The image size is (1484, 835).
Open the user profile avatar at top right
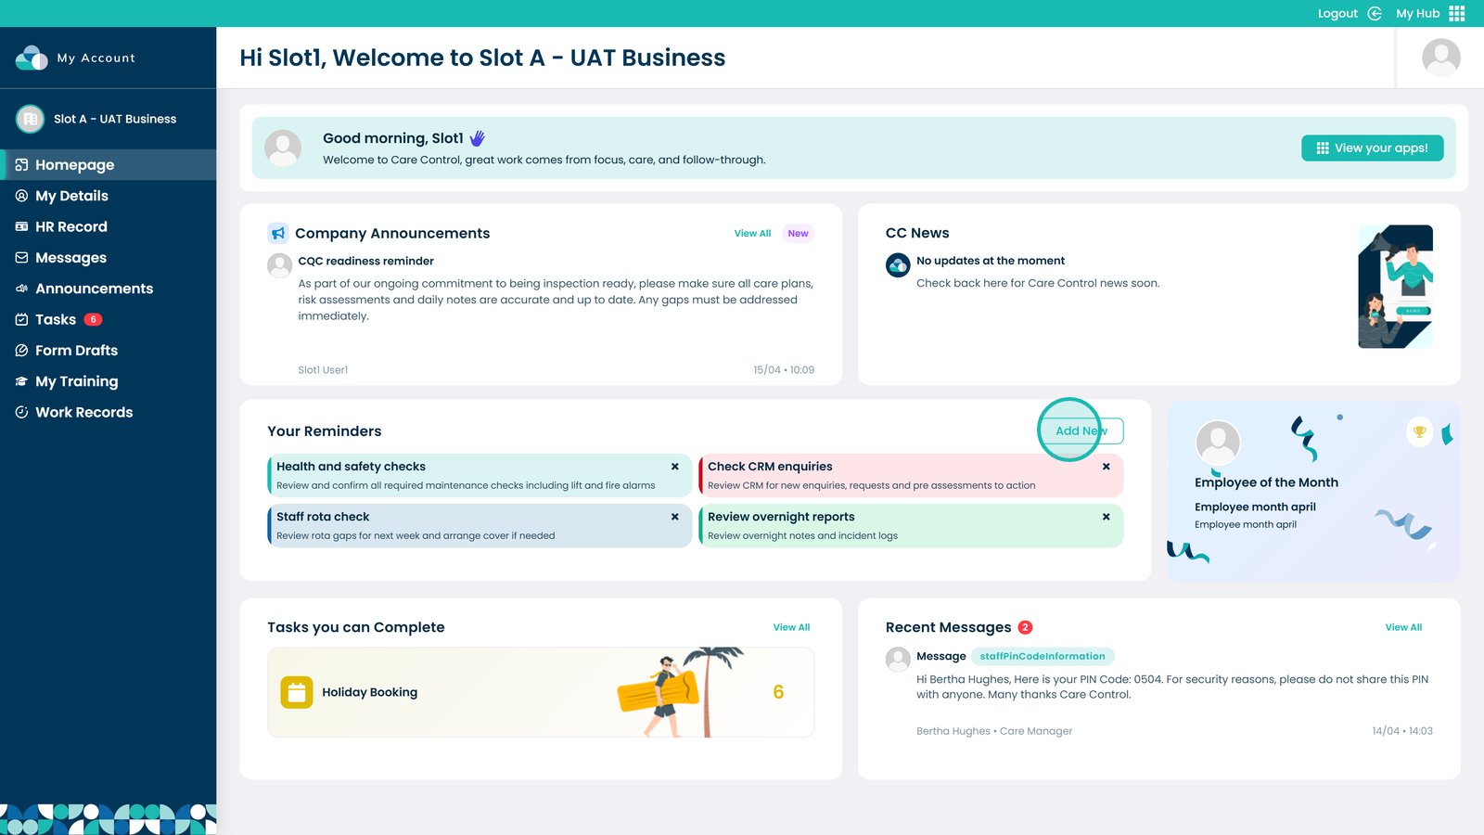click(x=1440, y=58)
